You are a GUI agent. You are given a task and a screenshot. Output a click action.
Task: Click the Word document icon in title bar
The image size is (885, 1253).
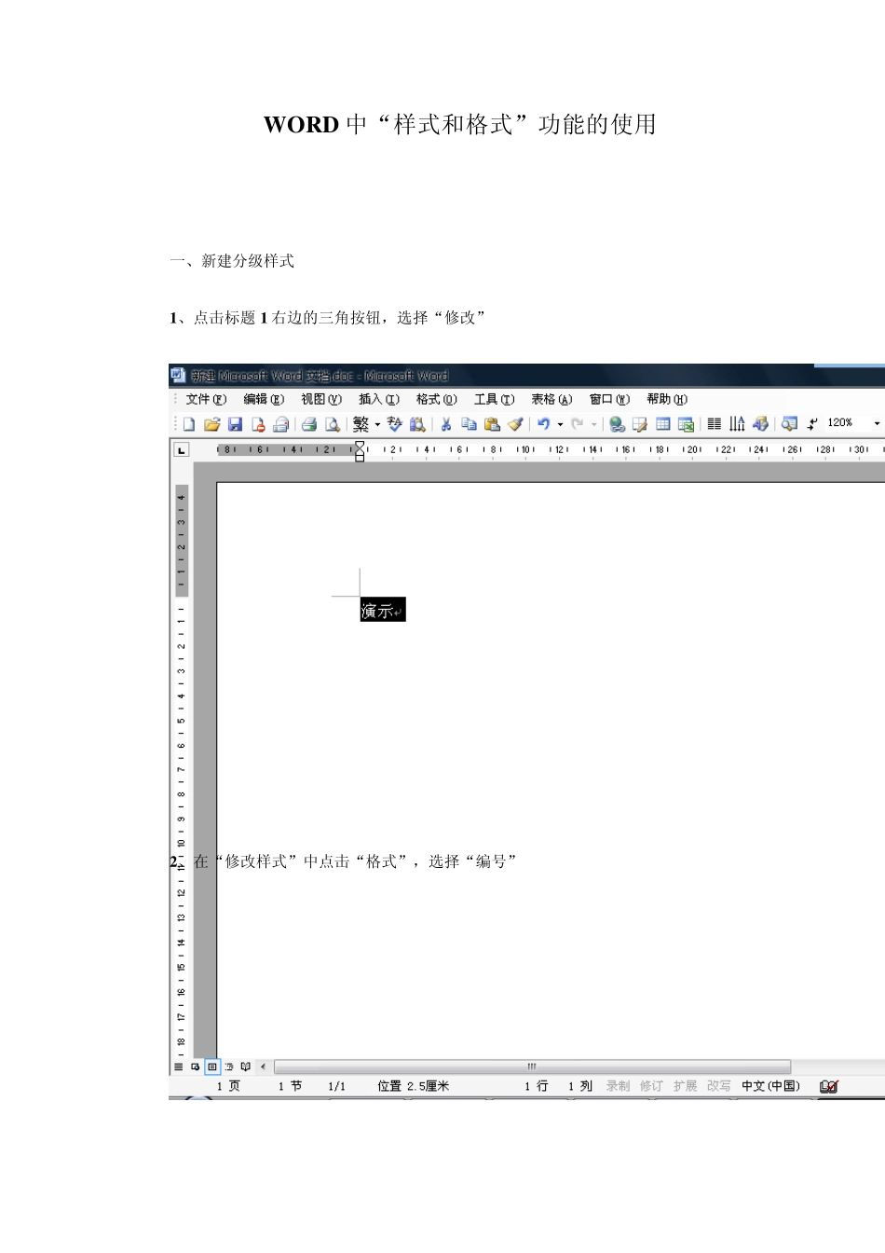pos(178,375)
